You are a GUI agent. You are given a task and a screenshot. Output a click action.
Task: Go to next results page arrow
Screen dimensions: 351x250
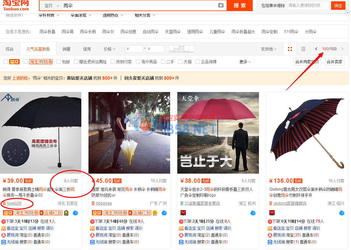click(342, 49)
